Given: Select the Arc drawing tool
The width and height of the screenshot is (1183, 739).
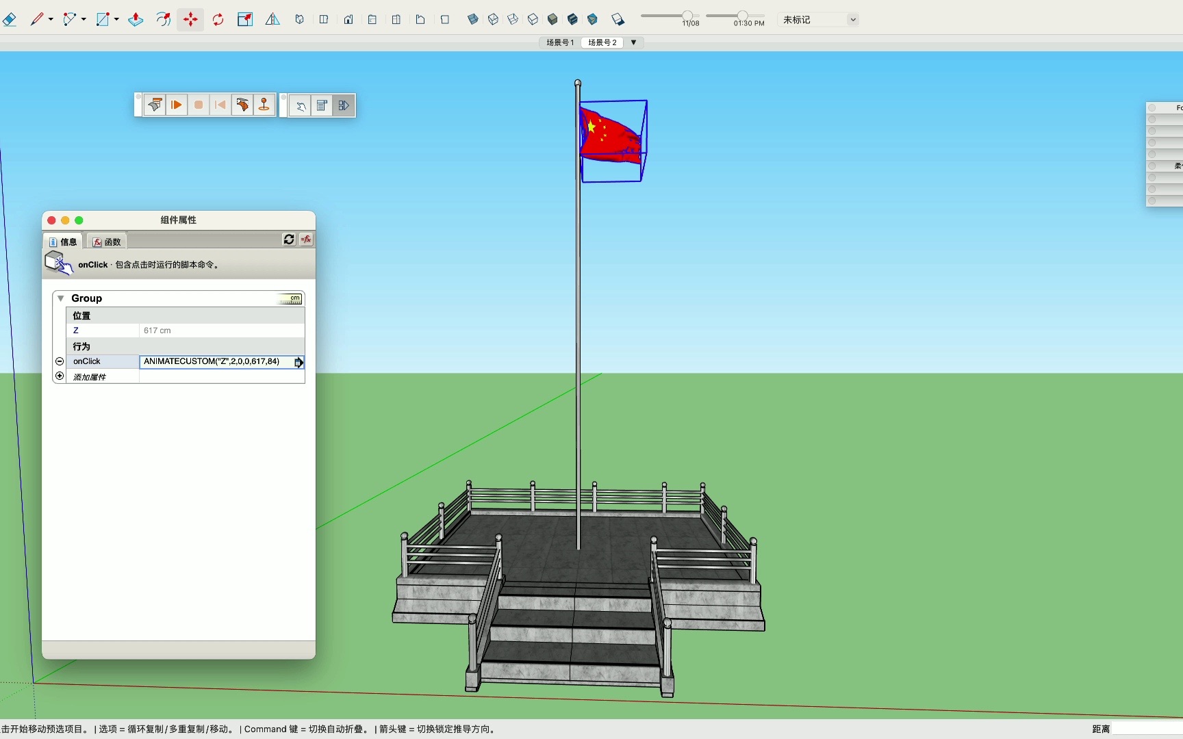Looking at the screenshot, I should coord(69,20).
